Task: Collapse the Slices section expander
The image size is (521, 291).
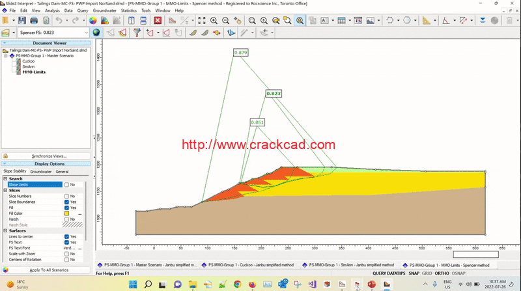Action: [x=5, y=190]
